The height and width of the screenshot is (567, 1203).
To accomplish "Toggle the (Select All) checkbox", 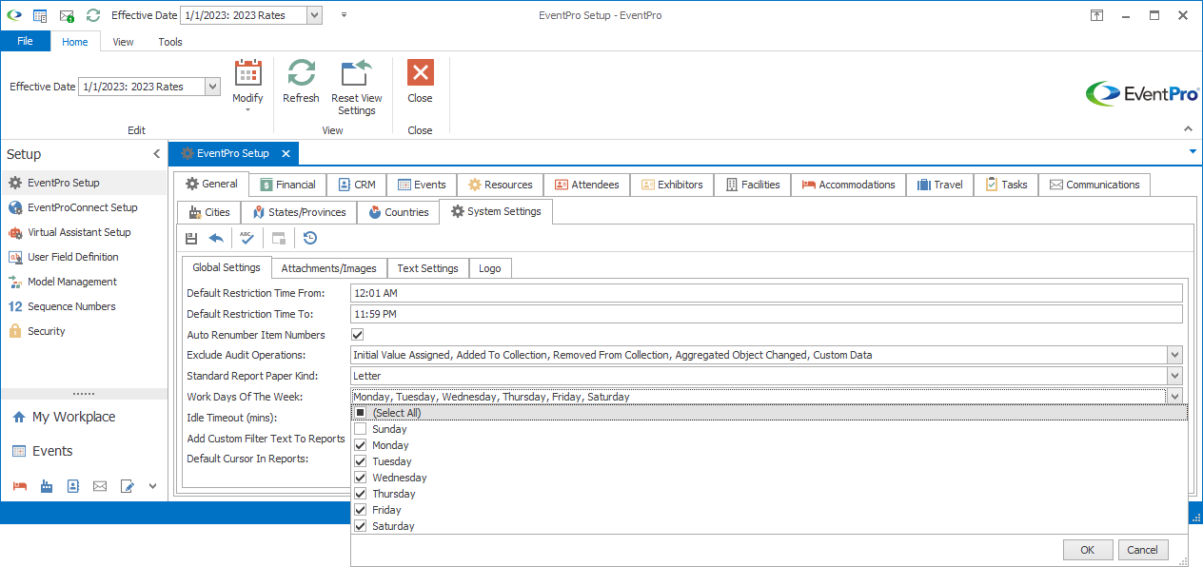I will (x=360, y=413).
